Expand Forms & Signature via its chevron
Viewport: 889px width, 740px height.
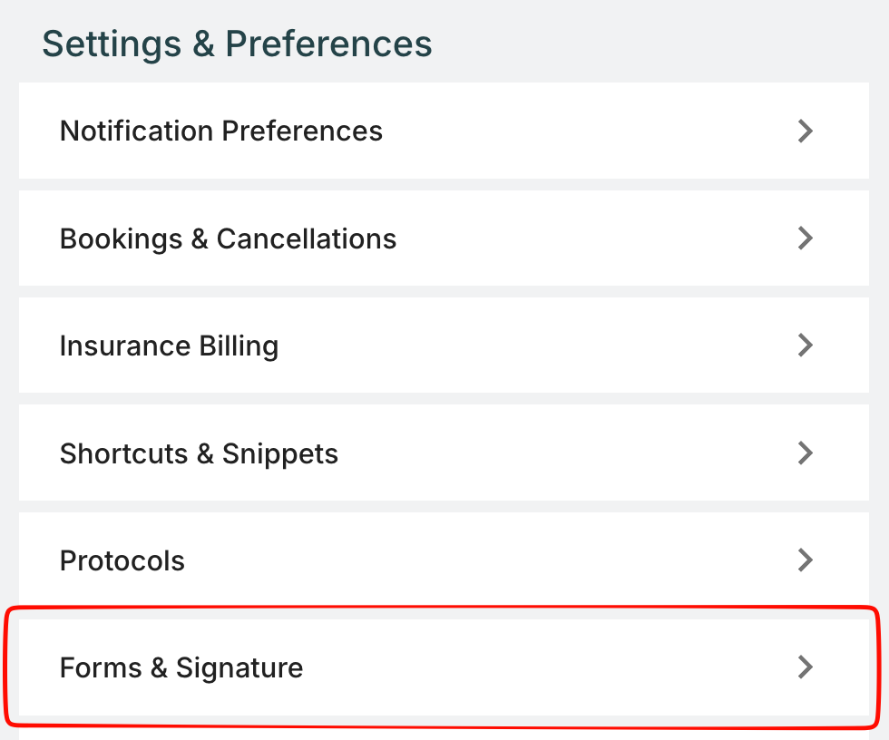[804, 667]
